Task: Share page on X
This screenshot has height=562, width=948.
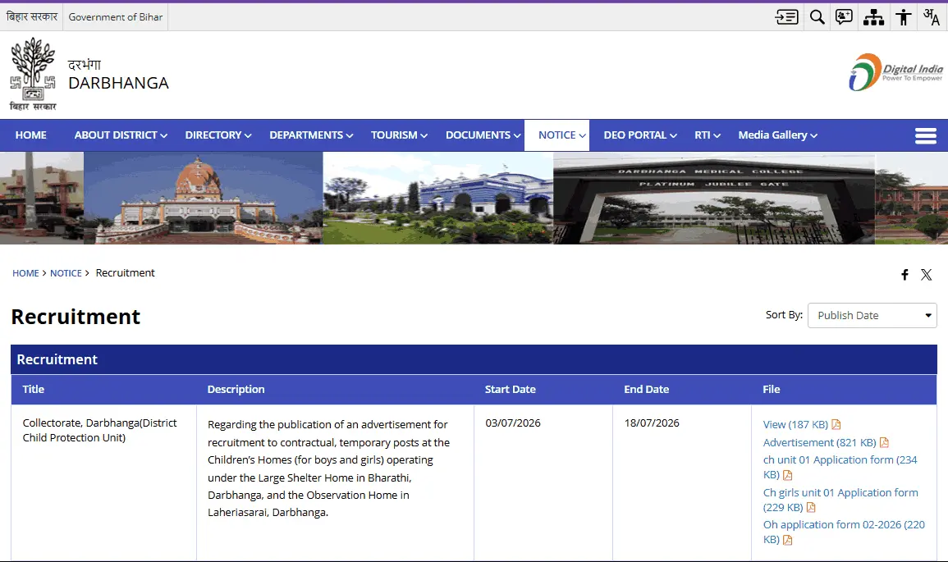Action: (926, 275)
